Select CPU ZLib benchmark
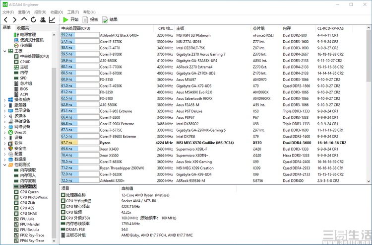Screen dimensions: 372x245 pyautogui.click(x=24, y=203)
